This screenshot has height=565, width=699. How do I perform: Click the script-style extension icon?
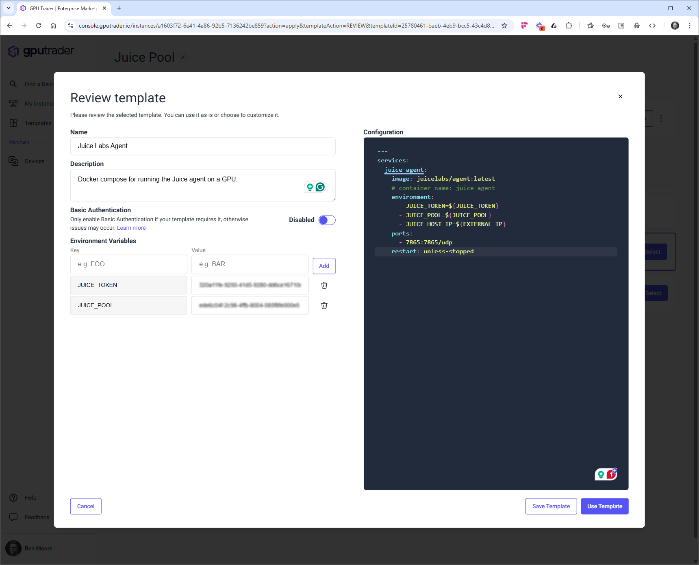[554, 26]
